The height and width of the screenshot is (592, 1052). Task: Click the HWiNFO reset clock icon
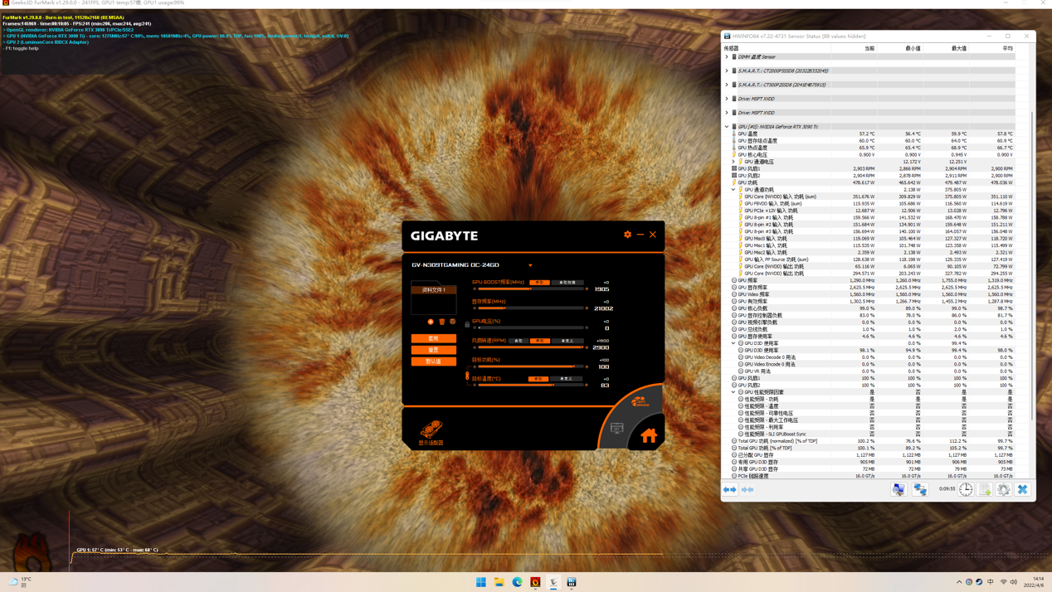click(x=966, y=490)
